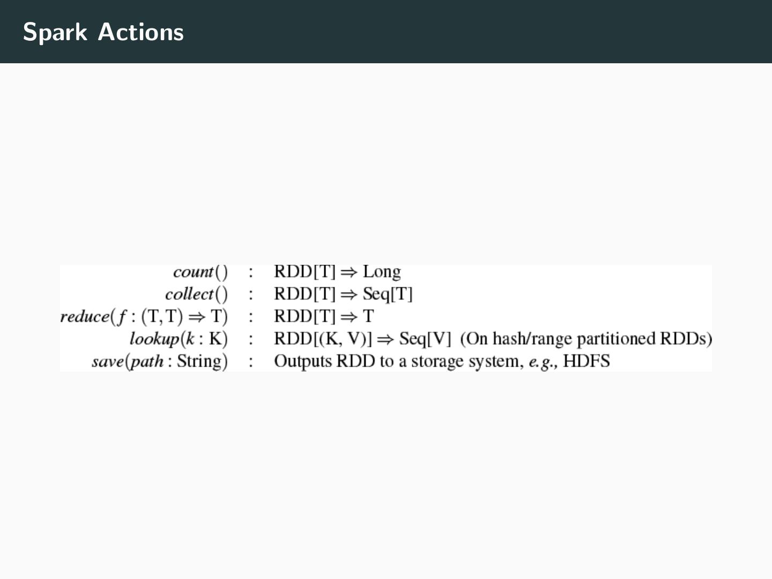
Task: Click the '(On hash/range partitioned RDDs)' note
Action: 586,339
